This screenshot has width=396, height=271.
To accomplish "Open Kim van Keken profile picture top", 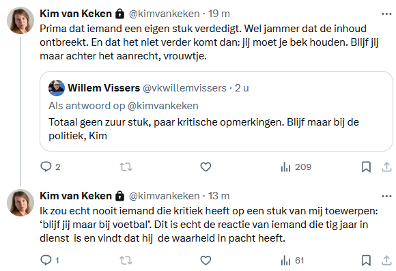I will pos(20,20).
